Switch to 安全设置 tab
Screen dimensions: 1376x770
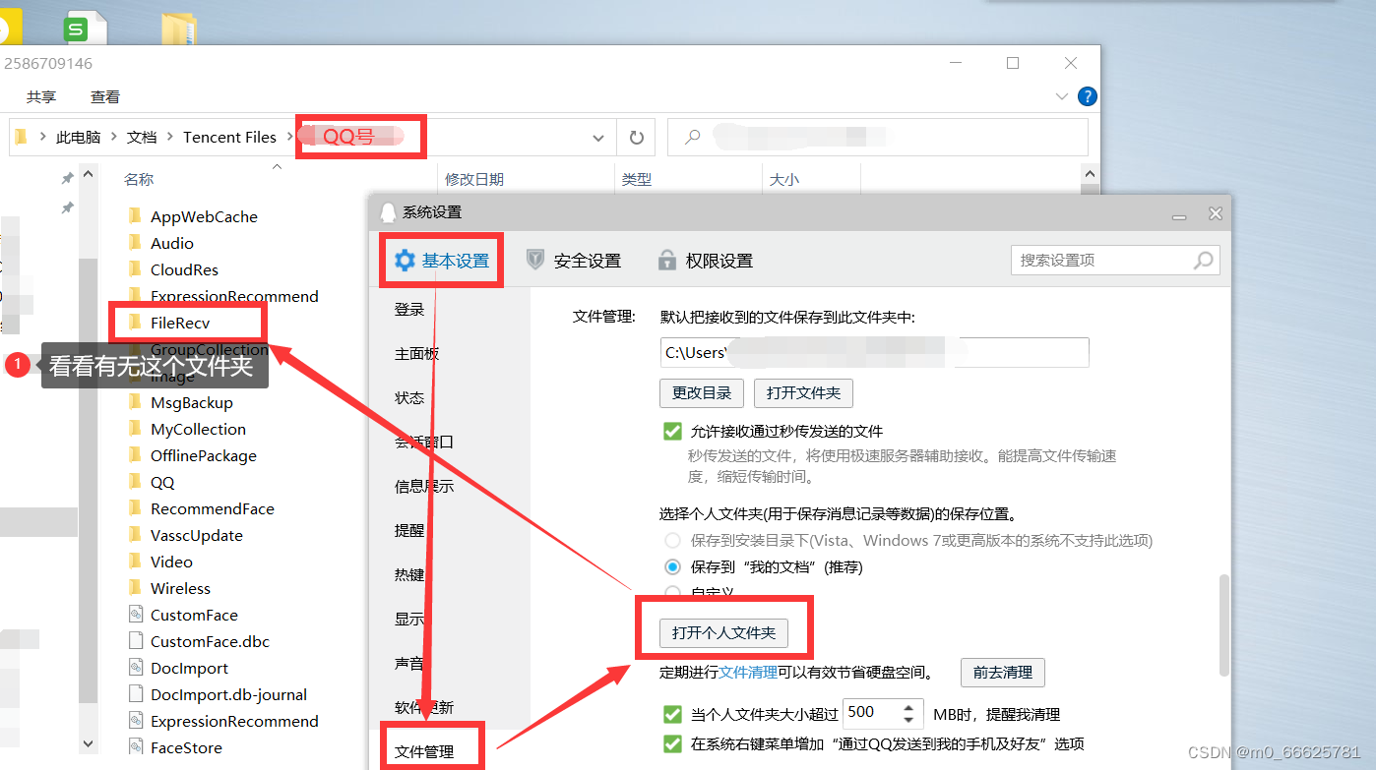coord(573,261)
